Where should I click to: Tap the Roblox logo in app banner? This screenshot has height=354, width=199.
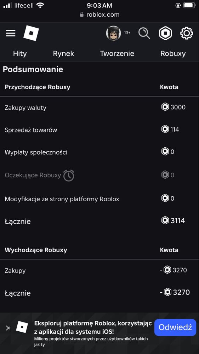pyautogui.click(x=22, y=327)
